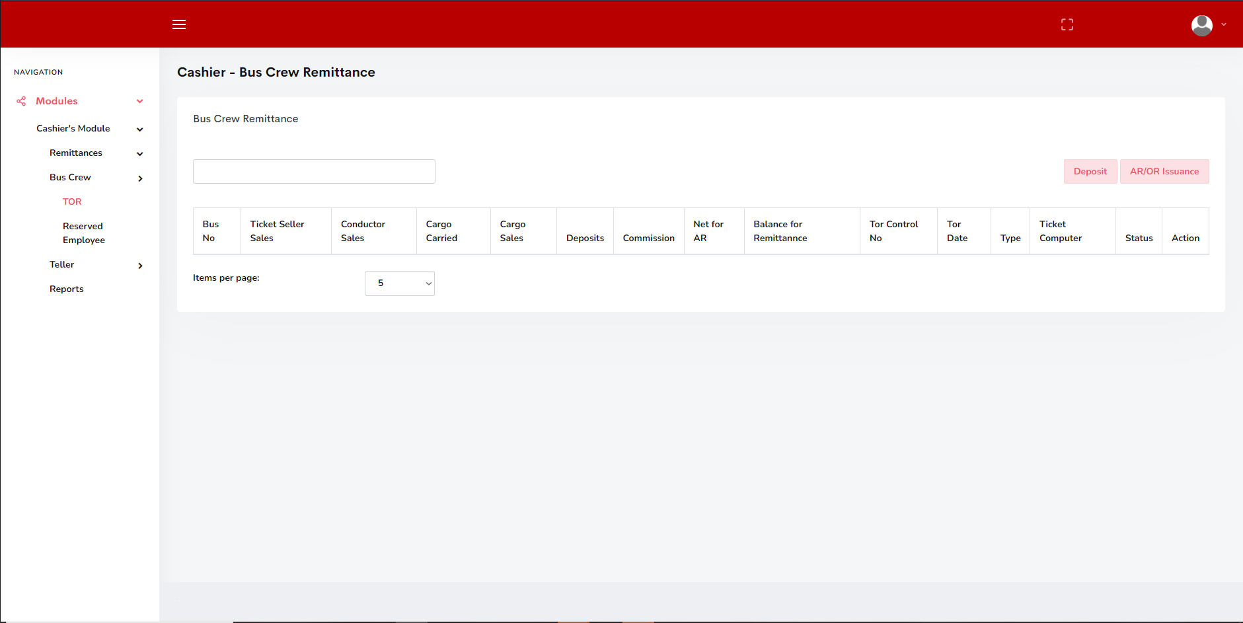1243x623 pixels.
Task: Select the TOR navigation item
Action: click(x=72, y=202)
